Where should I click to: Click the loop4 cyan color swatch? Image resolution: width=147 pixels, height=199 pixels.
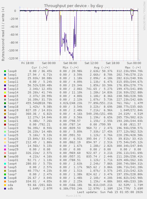point(5,164)
